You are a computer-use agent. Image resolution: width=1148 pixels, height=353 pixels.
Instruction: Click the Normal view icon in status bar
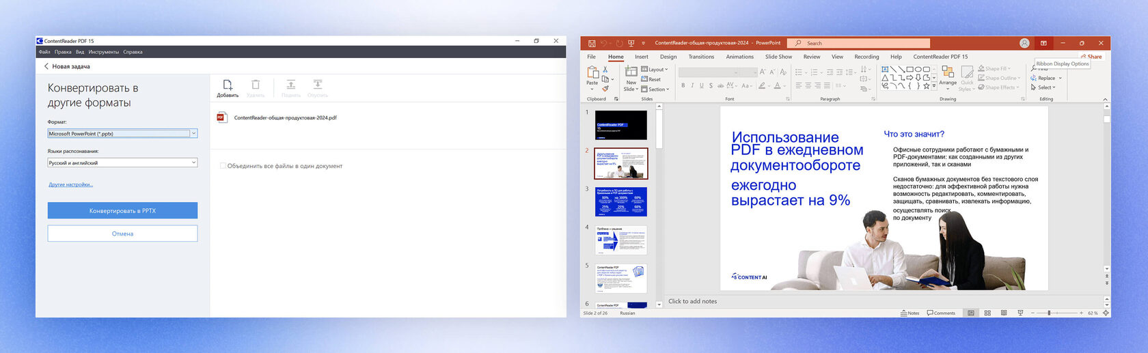click(971, 313)
